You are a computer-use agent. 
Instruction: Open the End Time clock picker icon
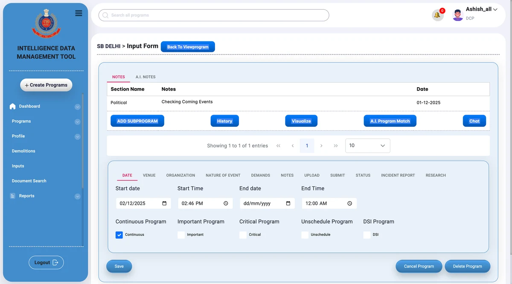pos(350,204)
